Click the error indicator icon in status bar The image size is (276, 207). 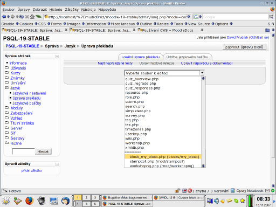point(190,191)
